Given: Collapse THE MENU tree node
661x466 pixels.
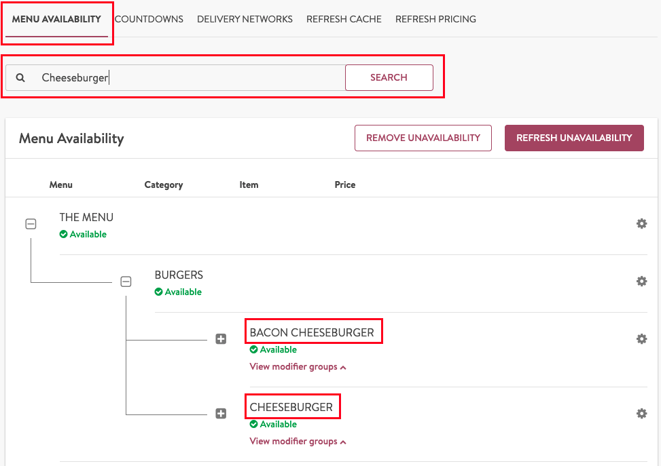Looking at the screenshot, I should (31, 224).
